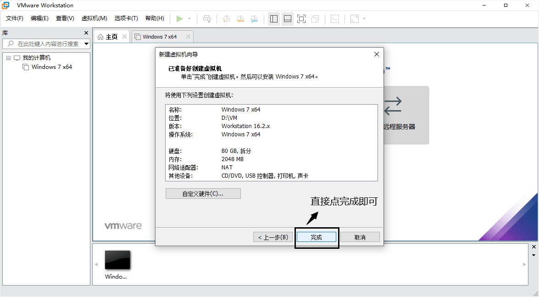
Task: Open the 查看(V) menu
Action: point(65,18)
